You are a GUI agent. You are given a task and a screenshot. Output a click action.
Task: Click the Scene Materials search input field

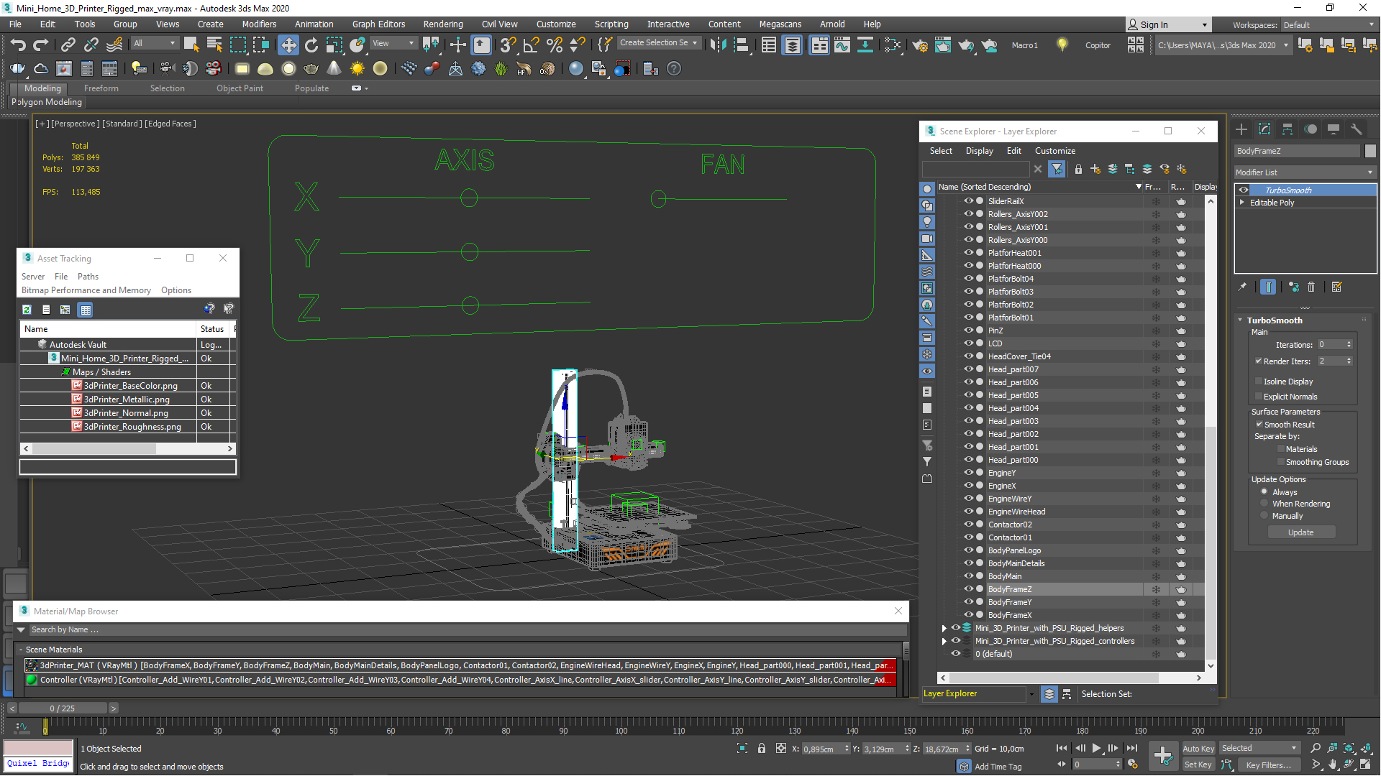460,629
